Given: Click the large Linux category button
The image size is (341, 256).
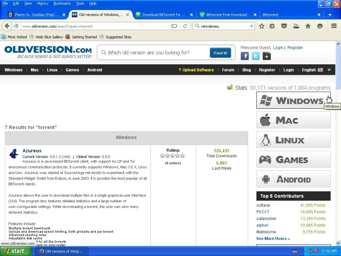Looking at the screenshot, I should pyautogui.click(x=293, y=140).
